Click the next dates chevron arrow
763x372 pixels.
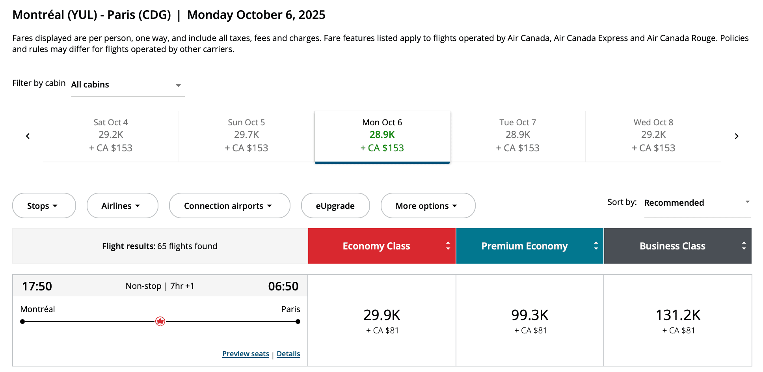point(737,136)
